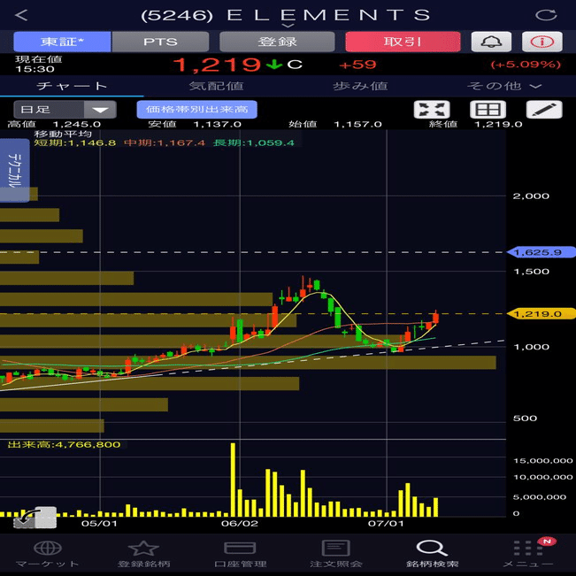Select the 終値 1,219.0 value
The width and height of the screenshot is (576, 576).
pyautogui.click(x=498, y=124)
